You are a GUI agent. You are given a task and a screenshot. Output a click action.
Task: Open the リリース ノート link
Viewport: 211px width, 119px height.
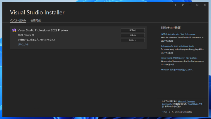(x=23, y=45)
